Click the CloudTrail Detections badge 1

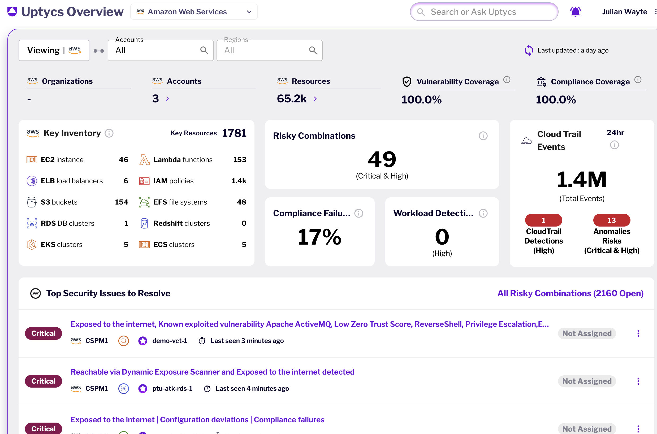(543, 220)
